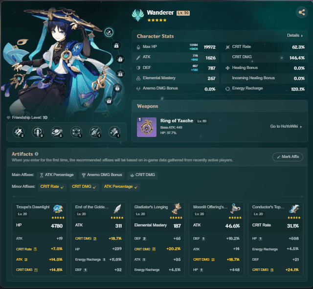Click the artifacts carousel right arrow
Screen dimensions: 313x289
301,197
